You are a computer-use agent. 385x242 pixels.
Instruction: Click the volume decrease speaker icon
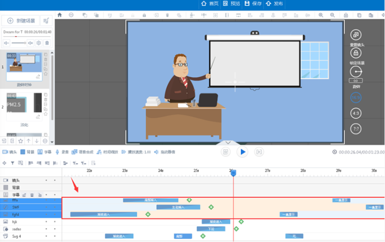point(6,43)
